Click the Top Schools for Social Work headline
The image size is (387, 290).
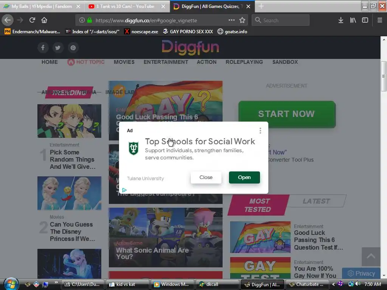point(200,141)
